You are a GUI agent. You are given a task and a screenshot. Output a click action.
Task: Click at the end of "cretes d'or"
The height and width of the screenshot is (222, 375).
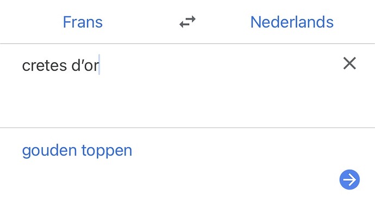99,66
